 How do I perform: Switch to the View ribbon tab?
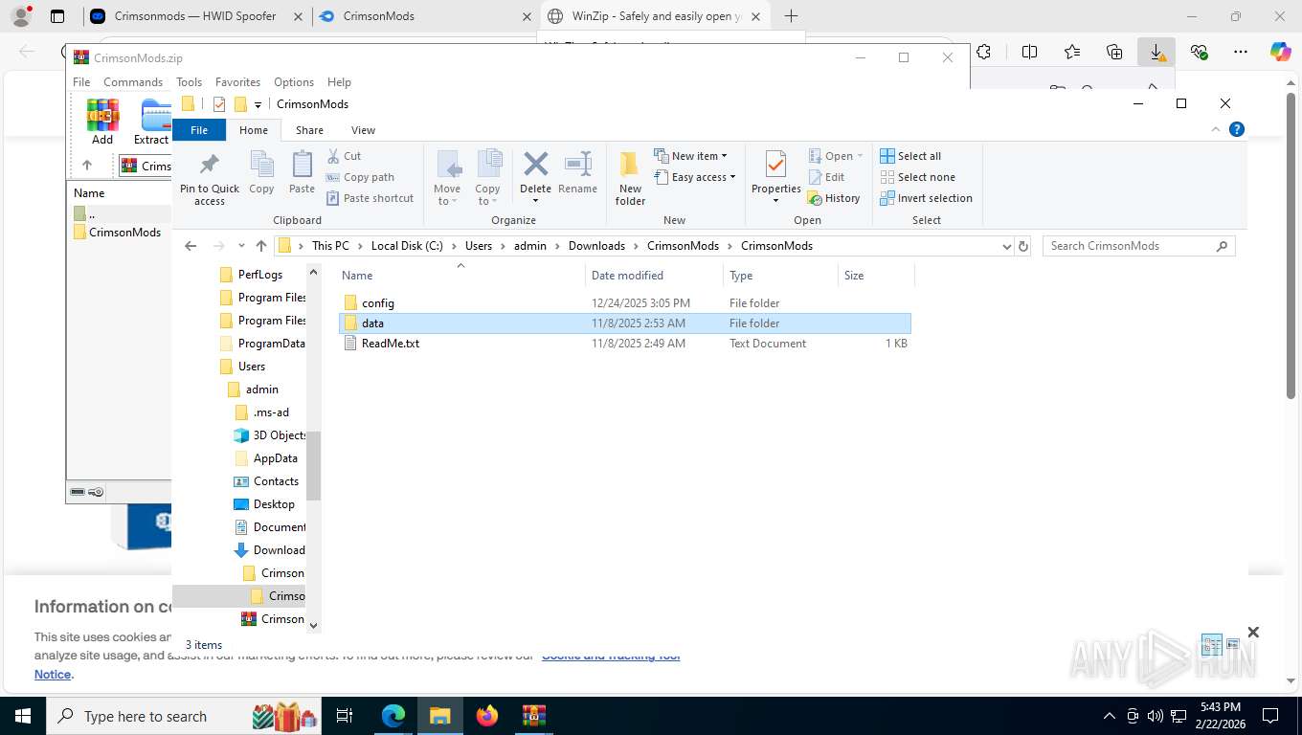(363, 130)
